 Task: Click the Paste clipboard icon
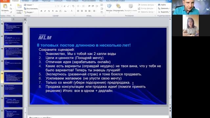pos(5,6)
